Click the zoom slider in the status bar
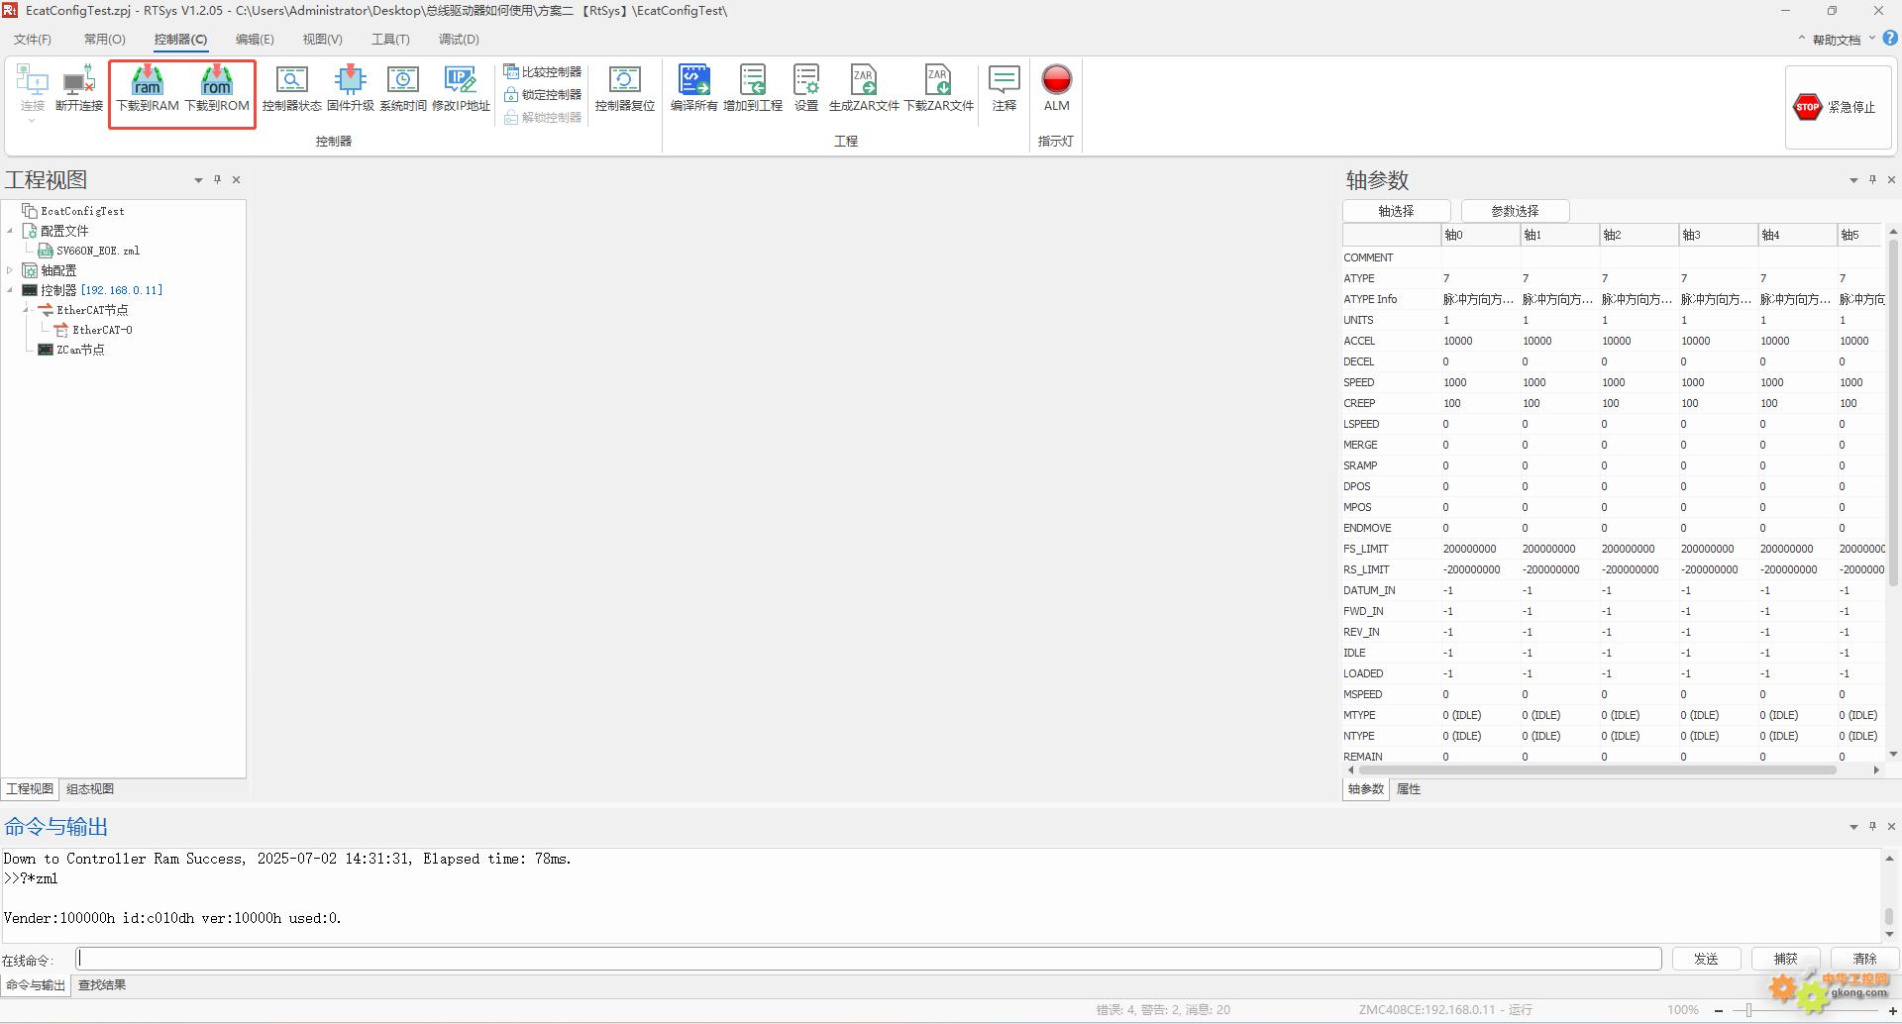This screenshot has width=1902, height=1024. [1749, 1010]
